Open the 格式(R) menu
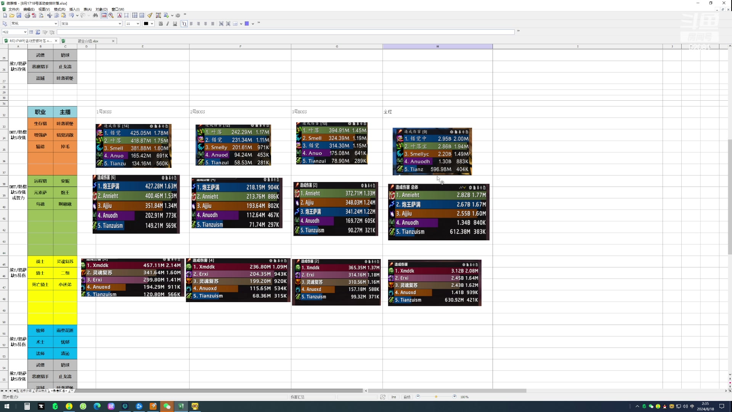This screenshot has width=732, height=412. (x=59, y=9)
